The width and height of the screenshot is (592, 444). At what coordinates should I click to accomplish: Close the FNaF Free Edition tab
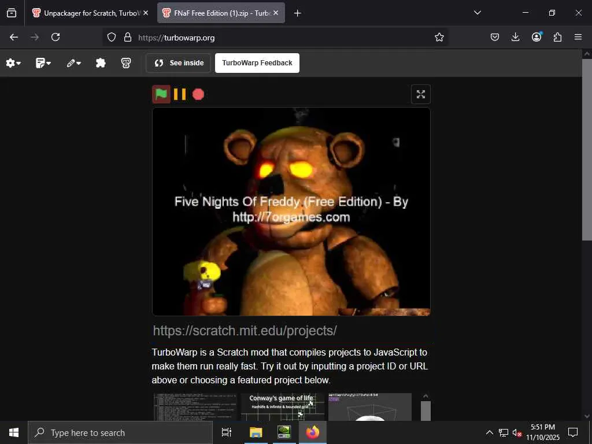click(276, 13)
